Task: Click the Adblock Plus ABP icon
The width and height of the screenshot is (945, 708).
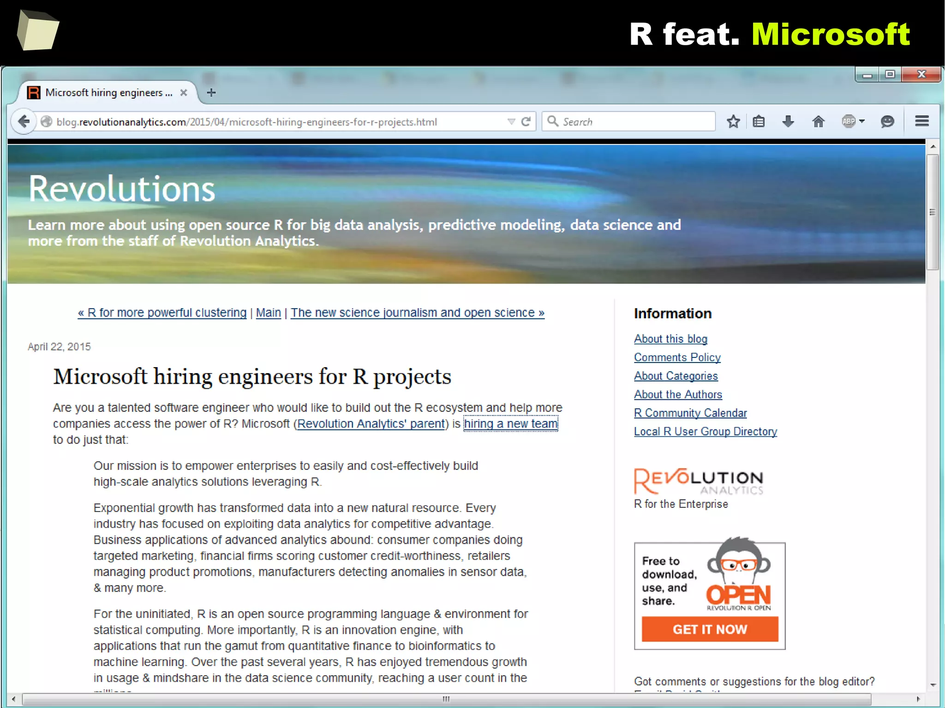Action: click(x=849, y=122)
